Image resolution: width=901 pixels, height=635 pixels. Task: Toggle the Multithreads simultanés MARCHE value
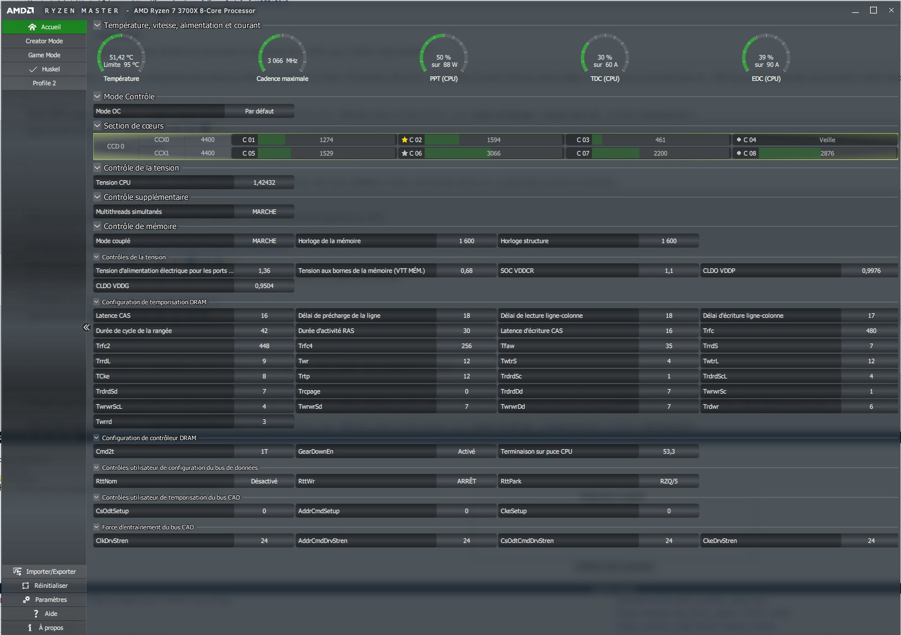[x=264, y=212]
